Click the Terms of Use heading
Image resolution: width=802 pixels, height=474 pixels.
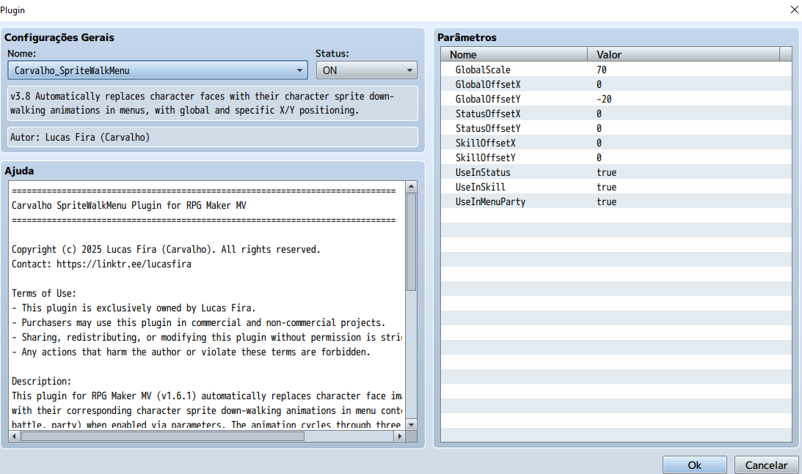pos(44,293)
